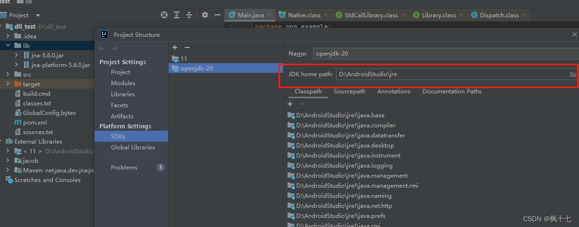Close the StdCallLibrary.class tab
Screen dimensions: 579x227
(x=403, y=15)
